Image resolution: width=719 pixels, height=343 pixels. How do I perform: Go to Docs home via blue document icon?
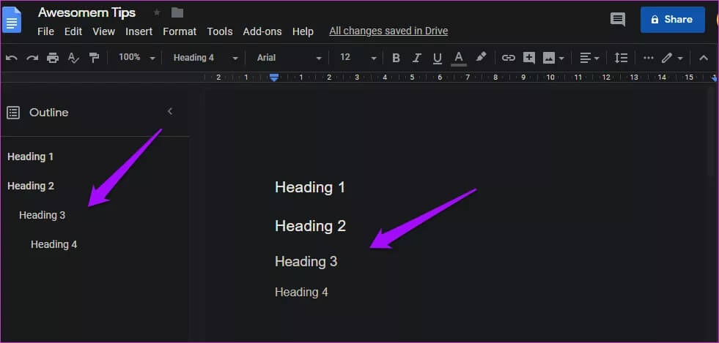(12, 20)
